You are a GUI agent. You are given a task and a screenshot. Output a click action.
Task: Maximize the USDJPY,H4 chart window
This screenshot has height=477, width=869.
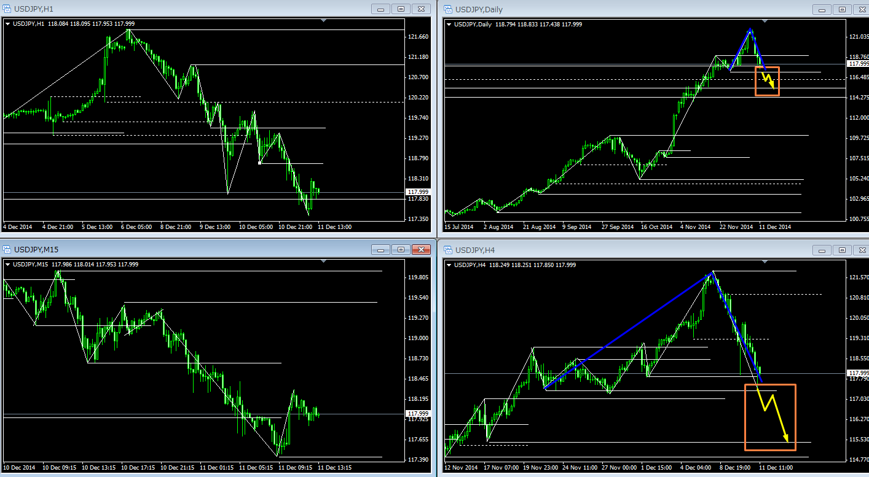click(x=841, y=250)
